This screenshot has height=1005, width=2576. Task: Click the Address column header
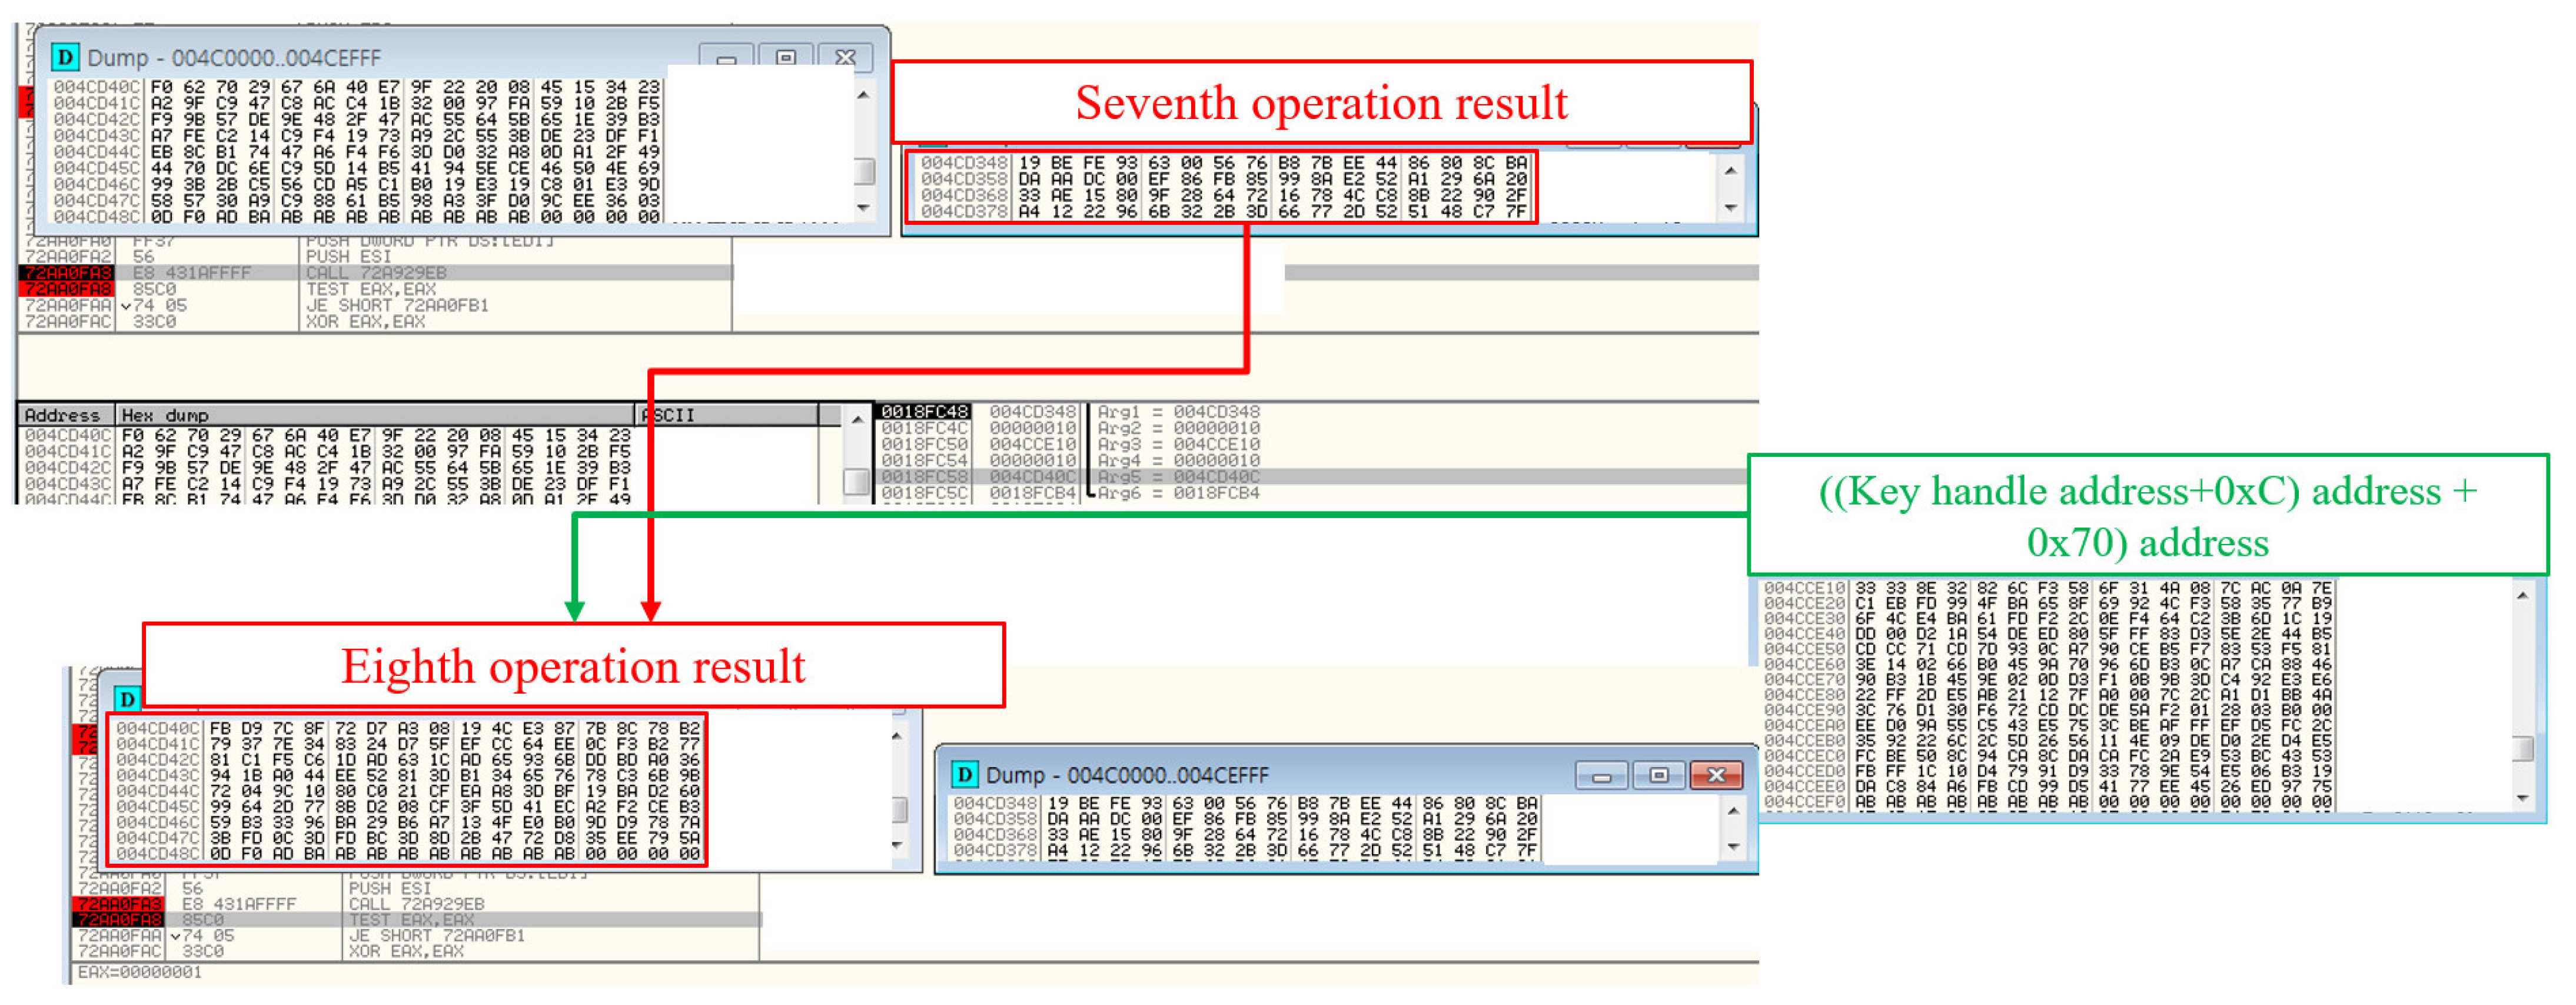pos(66,415)
